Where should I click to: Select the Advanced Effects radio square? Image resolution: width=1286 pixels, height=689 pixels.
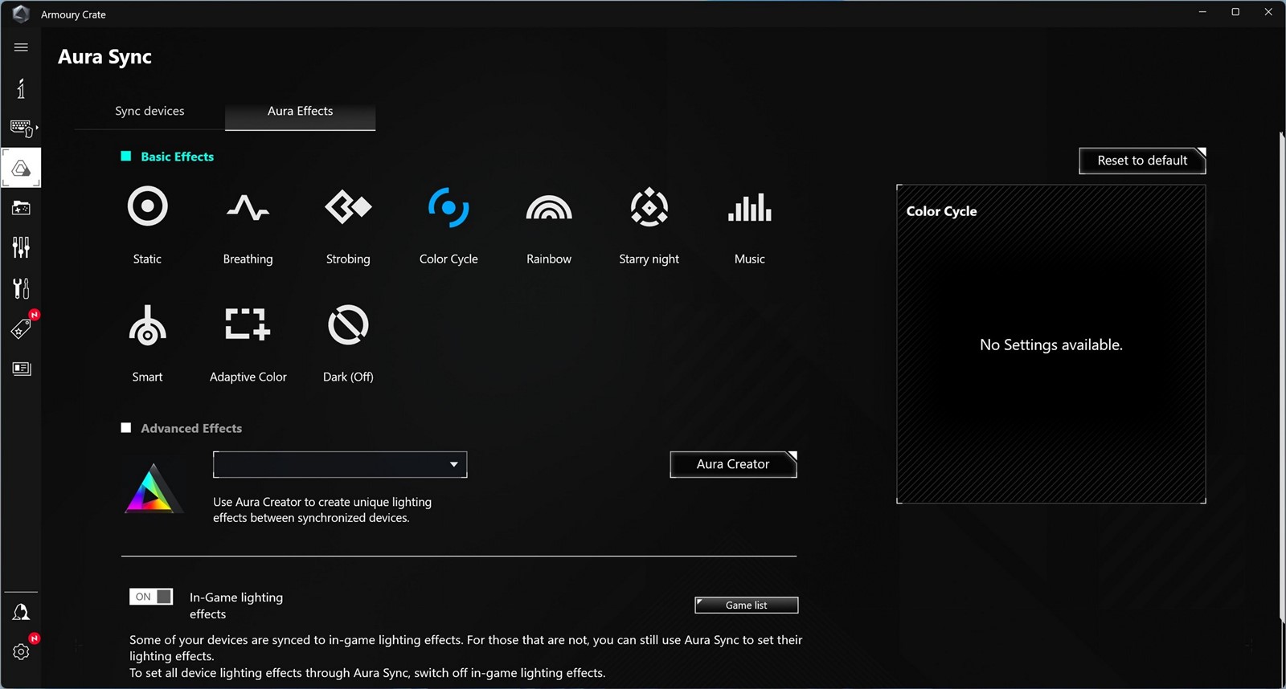coord(126,428)
